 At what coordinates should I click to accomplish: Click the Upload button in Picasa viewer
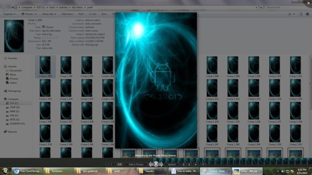(171, 164)
